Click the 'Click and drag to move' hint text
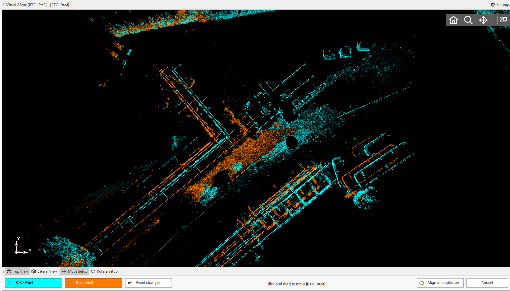Screen dimensions: 510x291 coord(295,284)
